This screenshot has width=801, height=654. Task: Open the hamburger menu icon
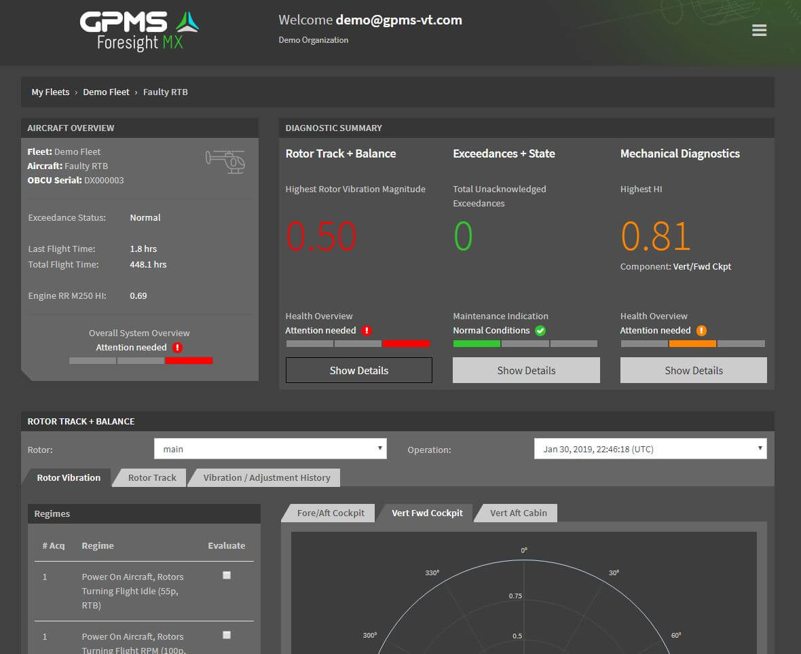pos(759,31)
